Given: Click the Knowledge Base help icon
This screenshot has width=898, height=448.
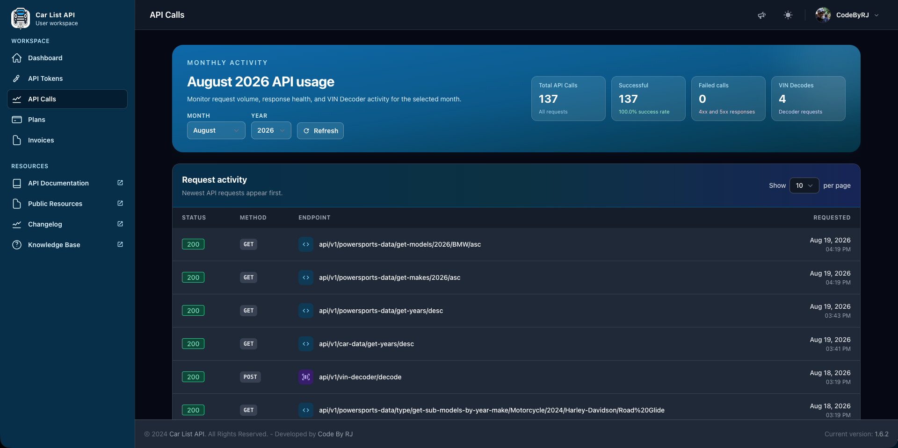Looking at the screenshot, I should point(17,245).
